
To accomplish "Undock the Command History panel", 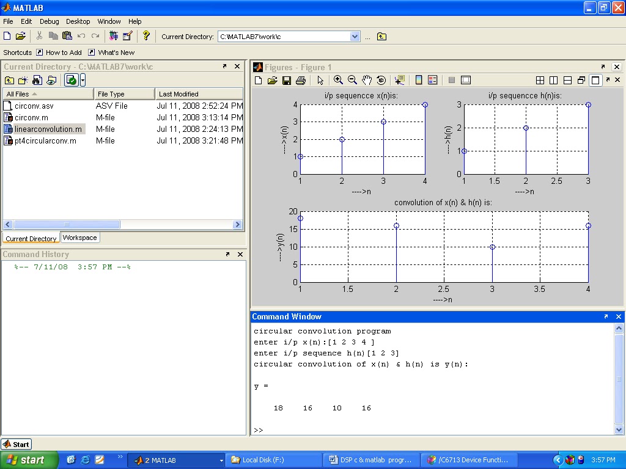I will [227, 255].
